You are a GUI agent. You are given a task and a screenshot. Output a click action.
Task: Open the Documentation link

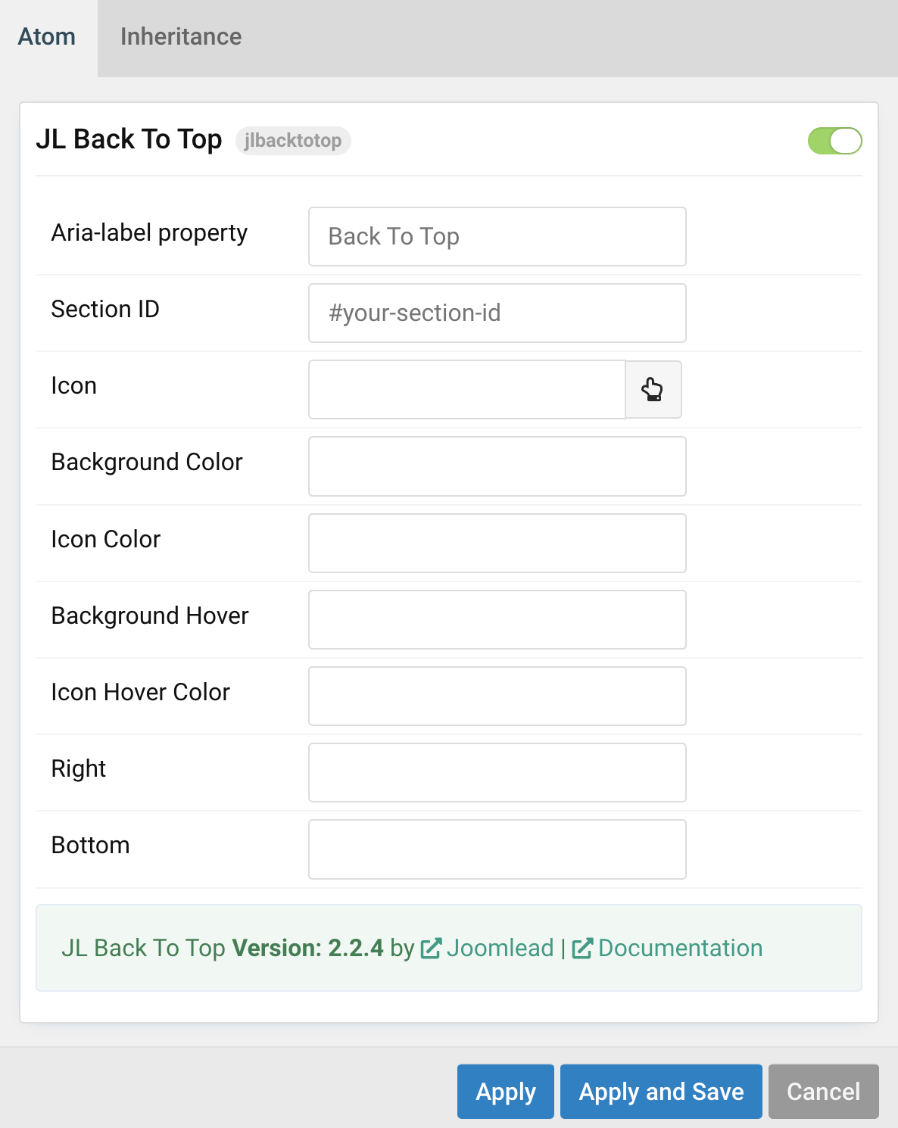[679, 948]
